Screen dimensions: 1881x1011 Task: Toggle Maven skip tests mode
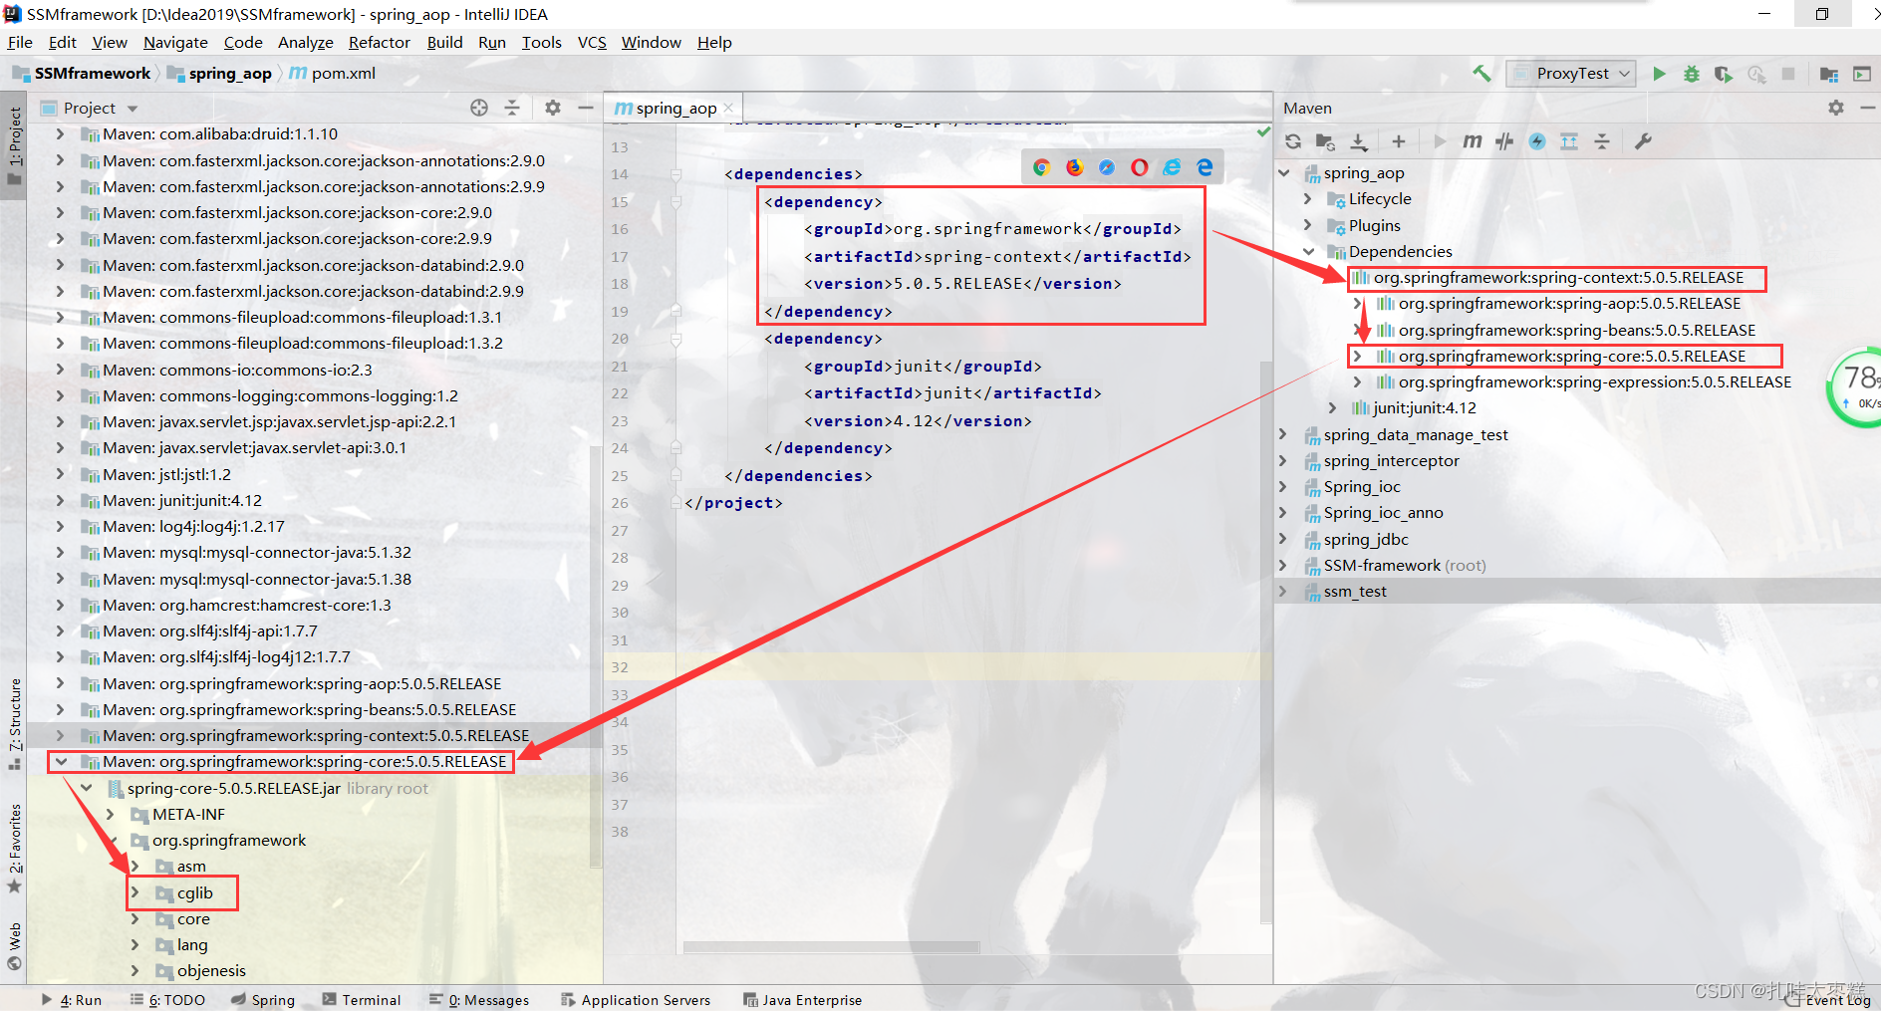[1537, 141]
